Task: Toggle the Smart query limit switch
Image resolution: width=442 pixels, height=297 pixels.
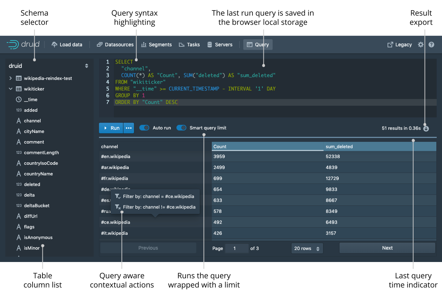Action: [181, 128]
